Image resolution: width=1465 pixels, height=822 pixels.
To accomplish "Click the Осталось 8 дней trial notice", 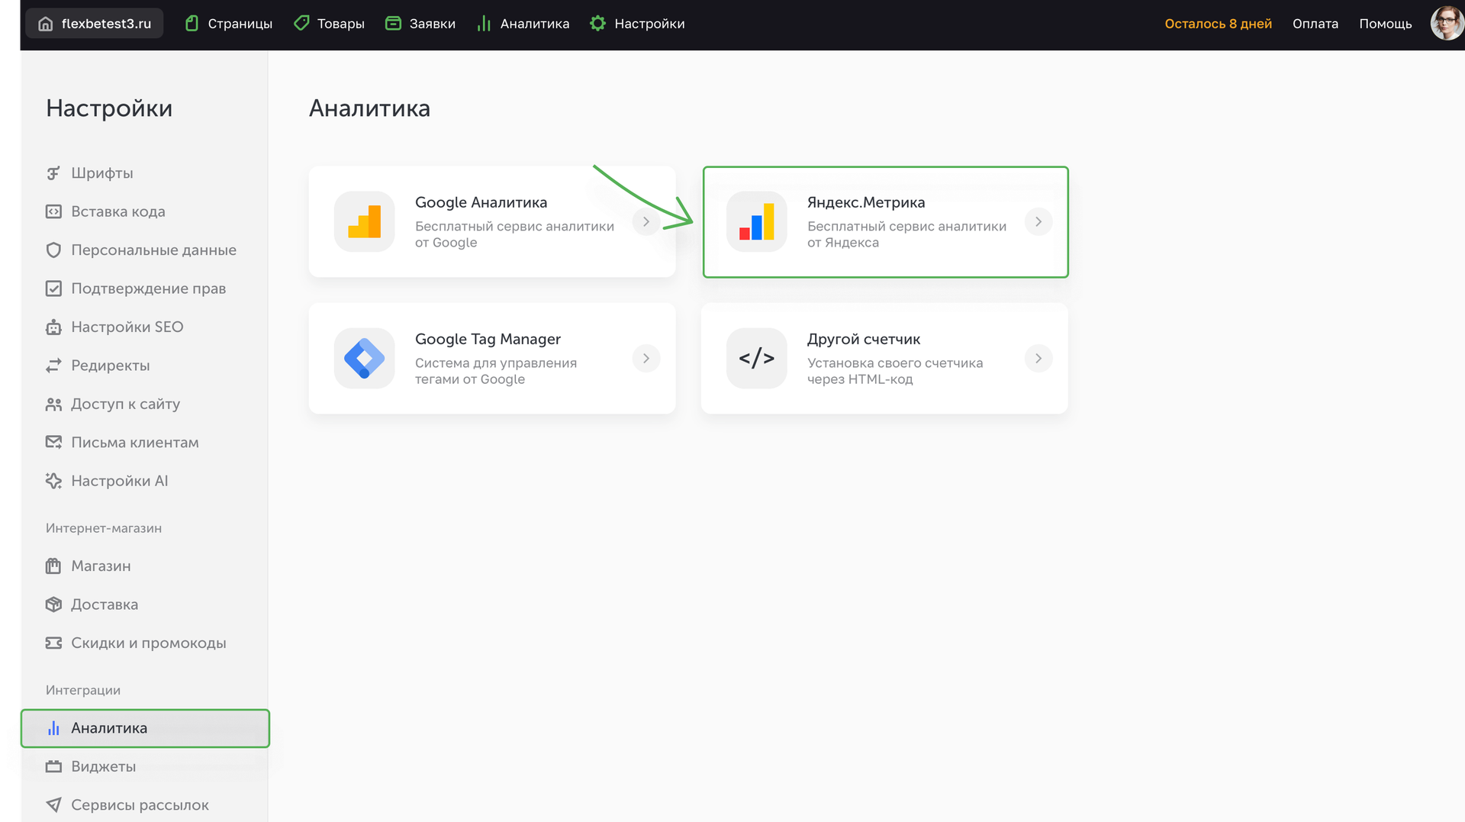I will click(1218, 24).
